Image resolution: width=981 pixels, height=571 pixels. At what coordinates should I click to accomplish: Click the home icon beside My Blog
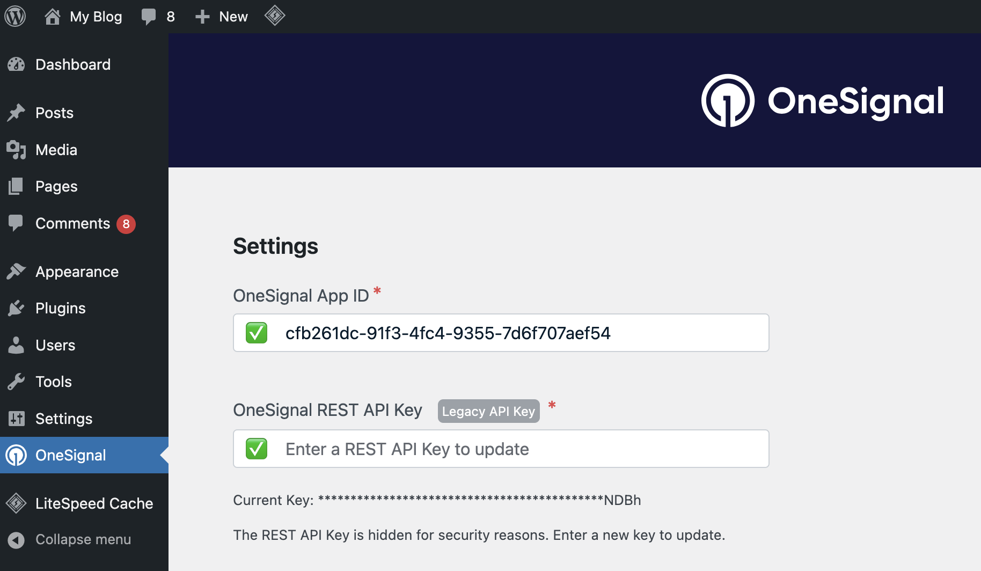click(52, 16)
